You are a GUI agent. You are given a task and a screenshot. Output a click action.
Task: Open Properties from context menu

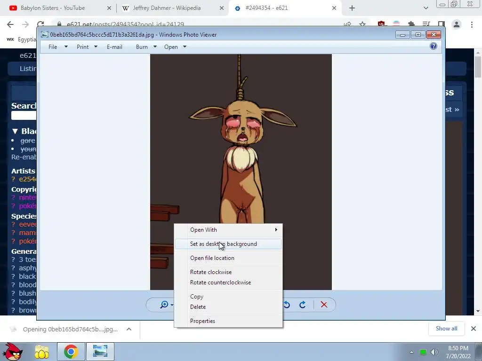[x=228, y=321]
